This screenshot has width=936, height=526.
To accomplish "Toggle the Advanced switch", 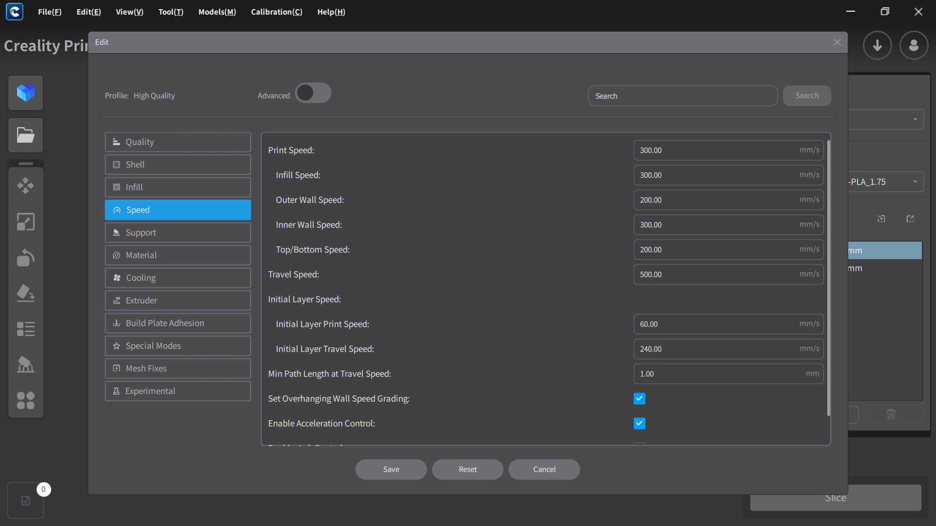I will tap(313, 93).
